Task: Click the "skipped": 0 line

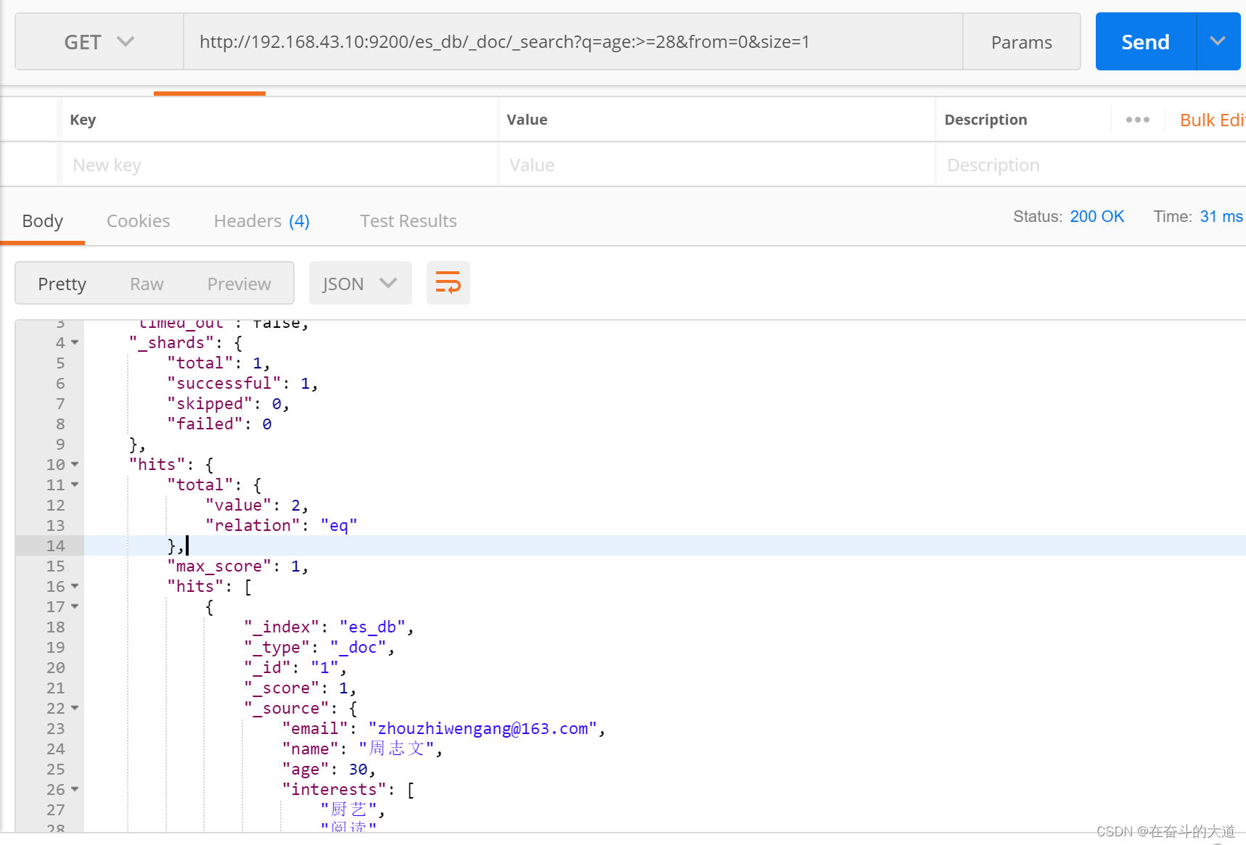Action: tap(228, 403)
